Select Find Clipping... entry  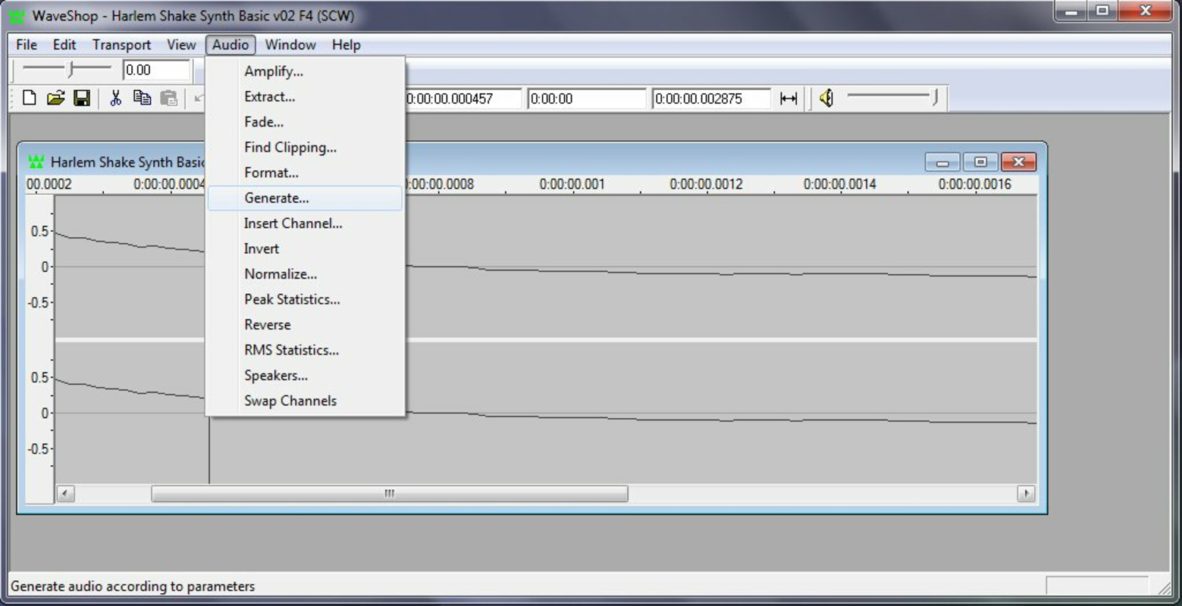(x=305, y=147)
